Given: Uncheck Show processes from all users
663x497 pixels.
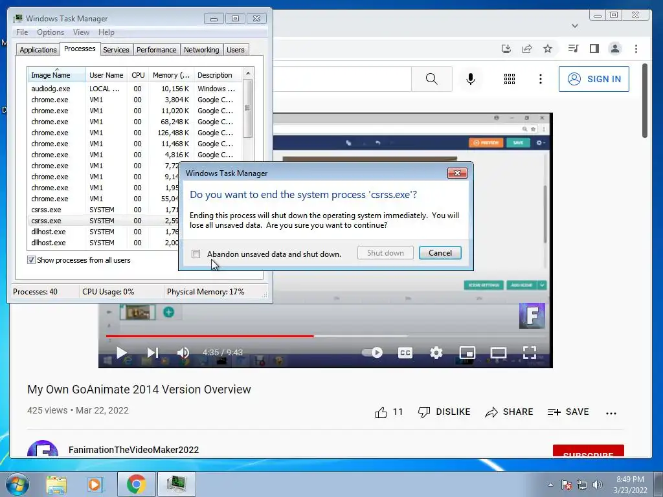Looking at the screenshot, I should [x=31, y=260].
